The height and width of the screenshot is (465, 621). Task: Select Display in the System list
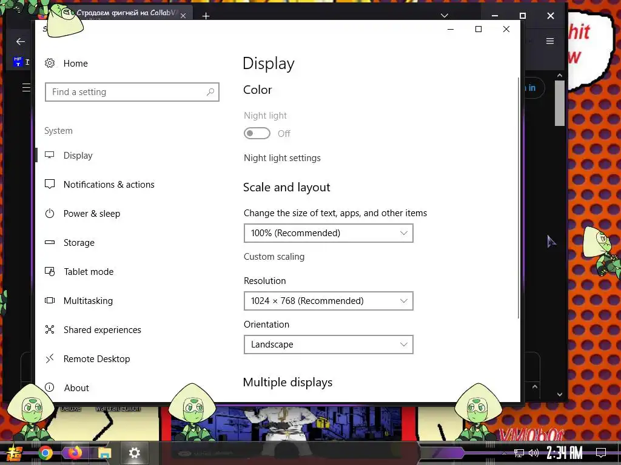(x=78, y=156)
